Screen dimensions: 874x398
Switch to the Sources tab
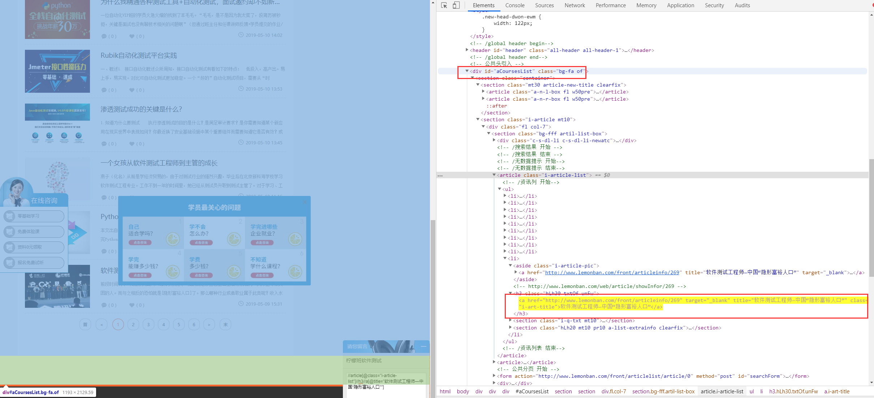[544, 5]
